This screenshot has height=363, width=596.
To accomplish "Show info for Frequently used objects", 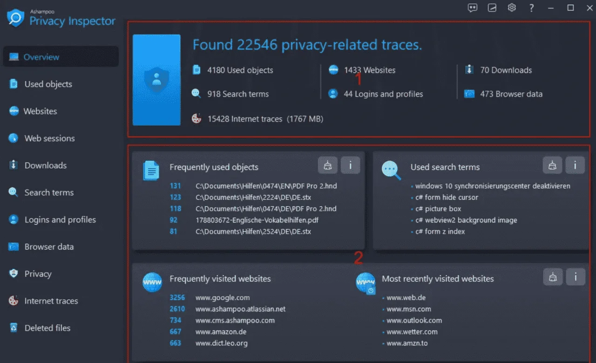I will (350, 165).
